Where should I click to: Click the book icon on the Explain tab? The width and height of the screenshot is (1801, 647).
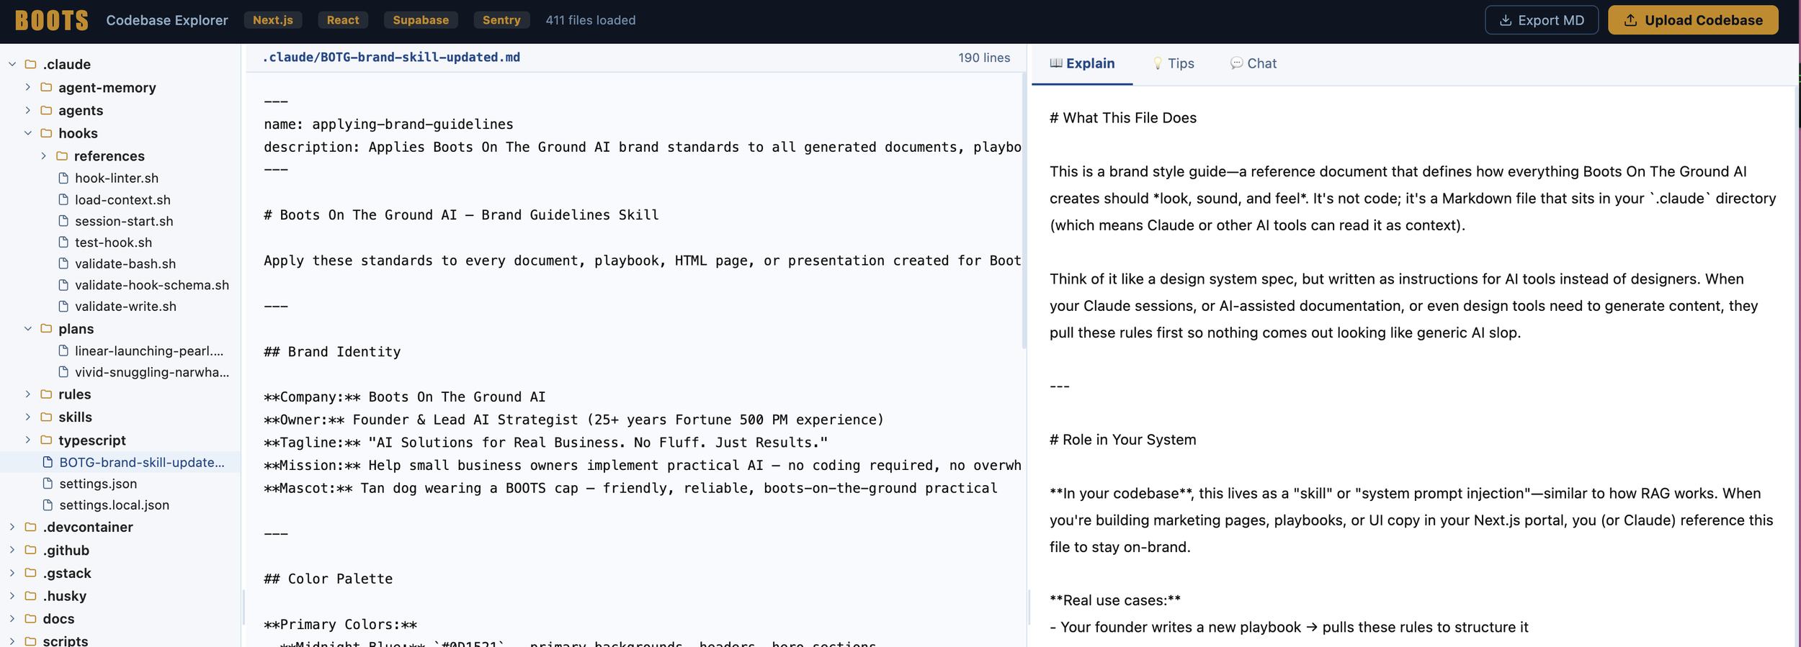(x=1056, y=63)
